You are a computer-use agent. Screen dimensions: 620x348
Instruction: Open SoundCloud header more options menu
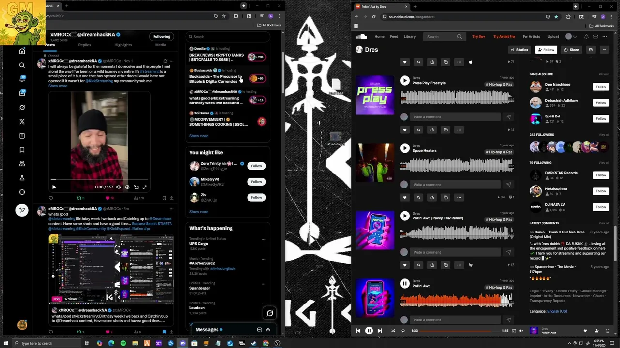click(604, 37)
